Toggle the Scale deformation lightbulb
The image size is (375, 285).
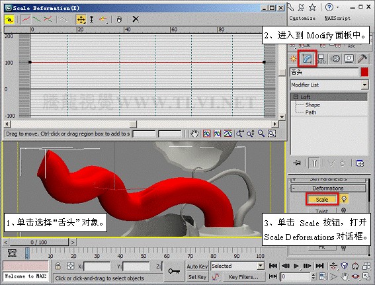coord(344,199)
